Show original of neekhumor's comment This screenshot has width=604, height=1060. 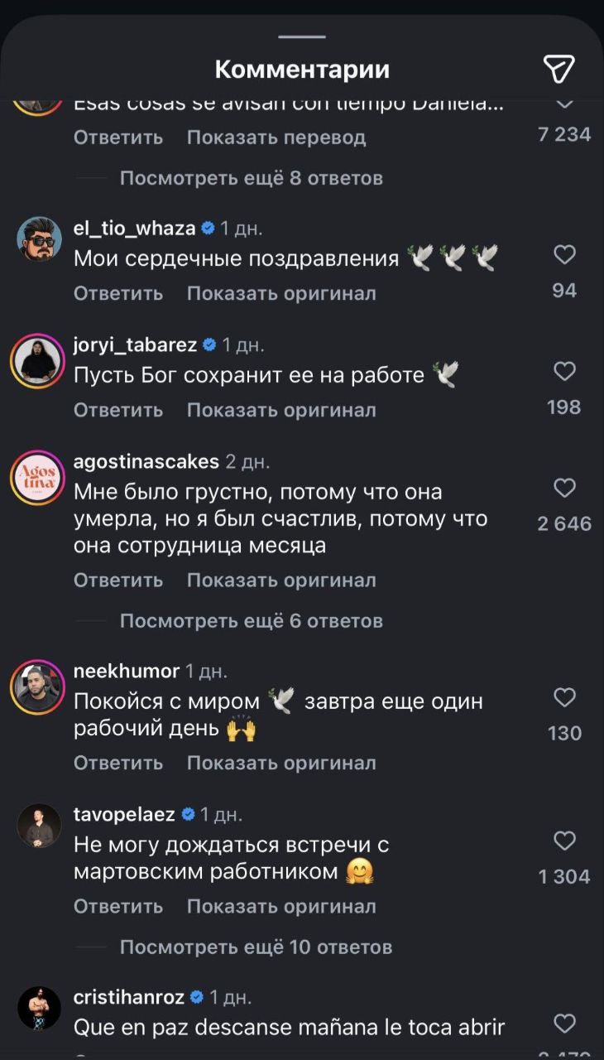tap(281, 763)
